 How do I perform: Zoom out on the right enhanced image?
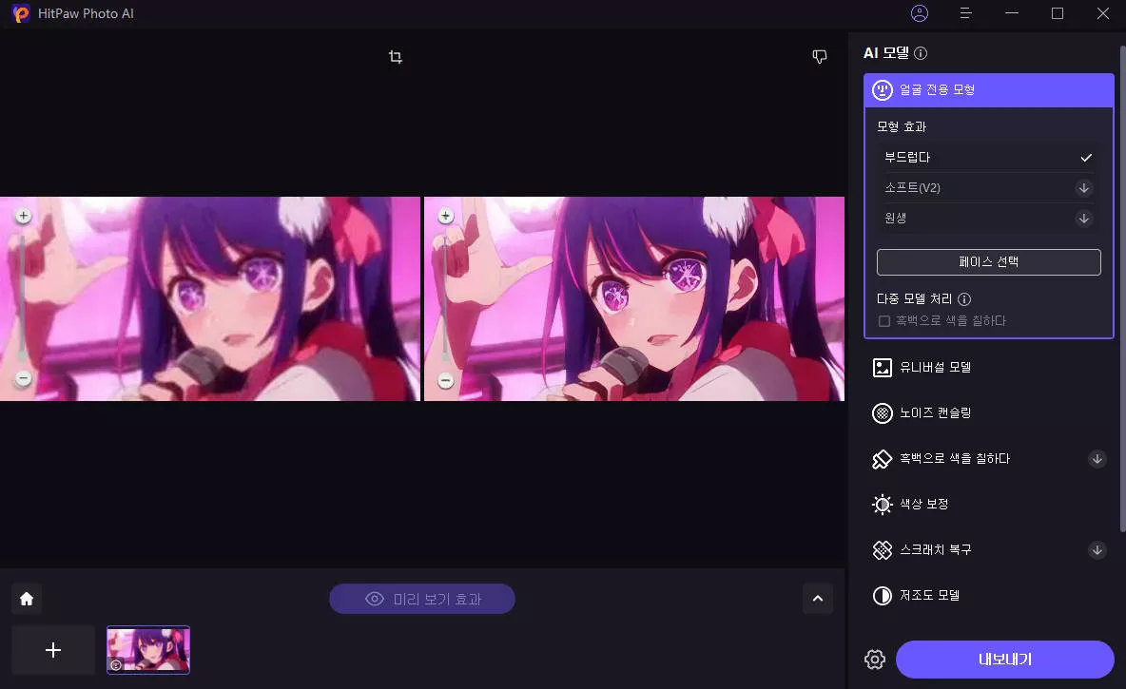click(445, 381)
